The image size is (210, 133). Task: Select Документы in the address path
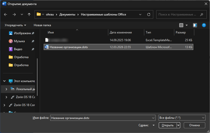coord(67,14)
